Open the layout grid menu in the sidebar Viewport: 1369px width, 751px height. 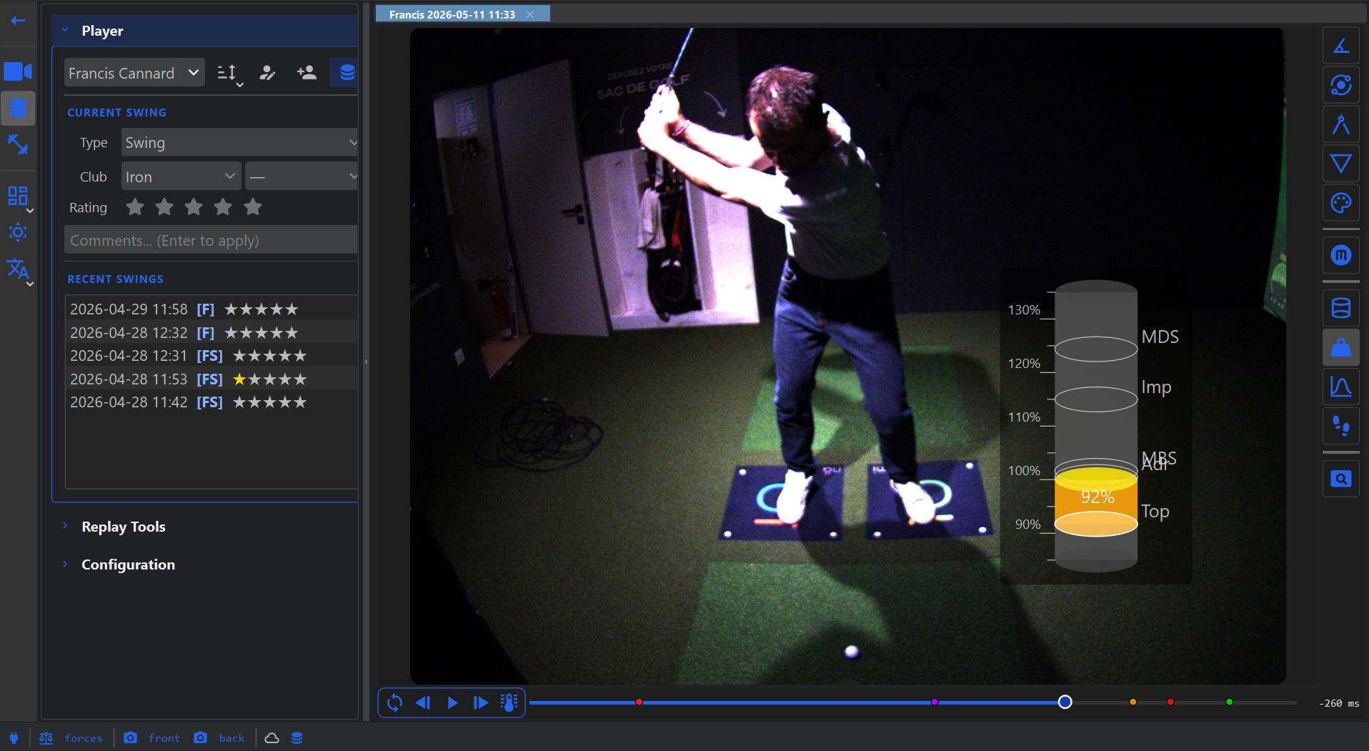(18, 196)
